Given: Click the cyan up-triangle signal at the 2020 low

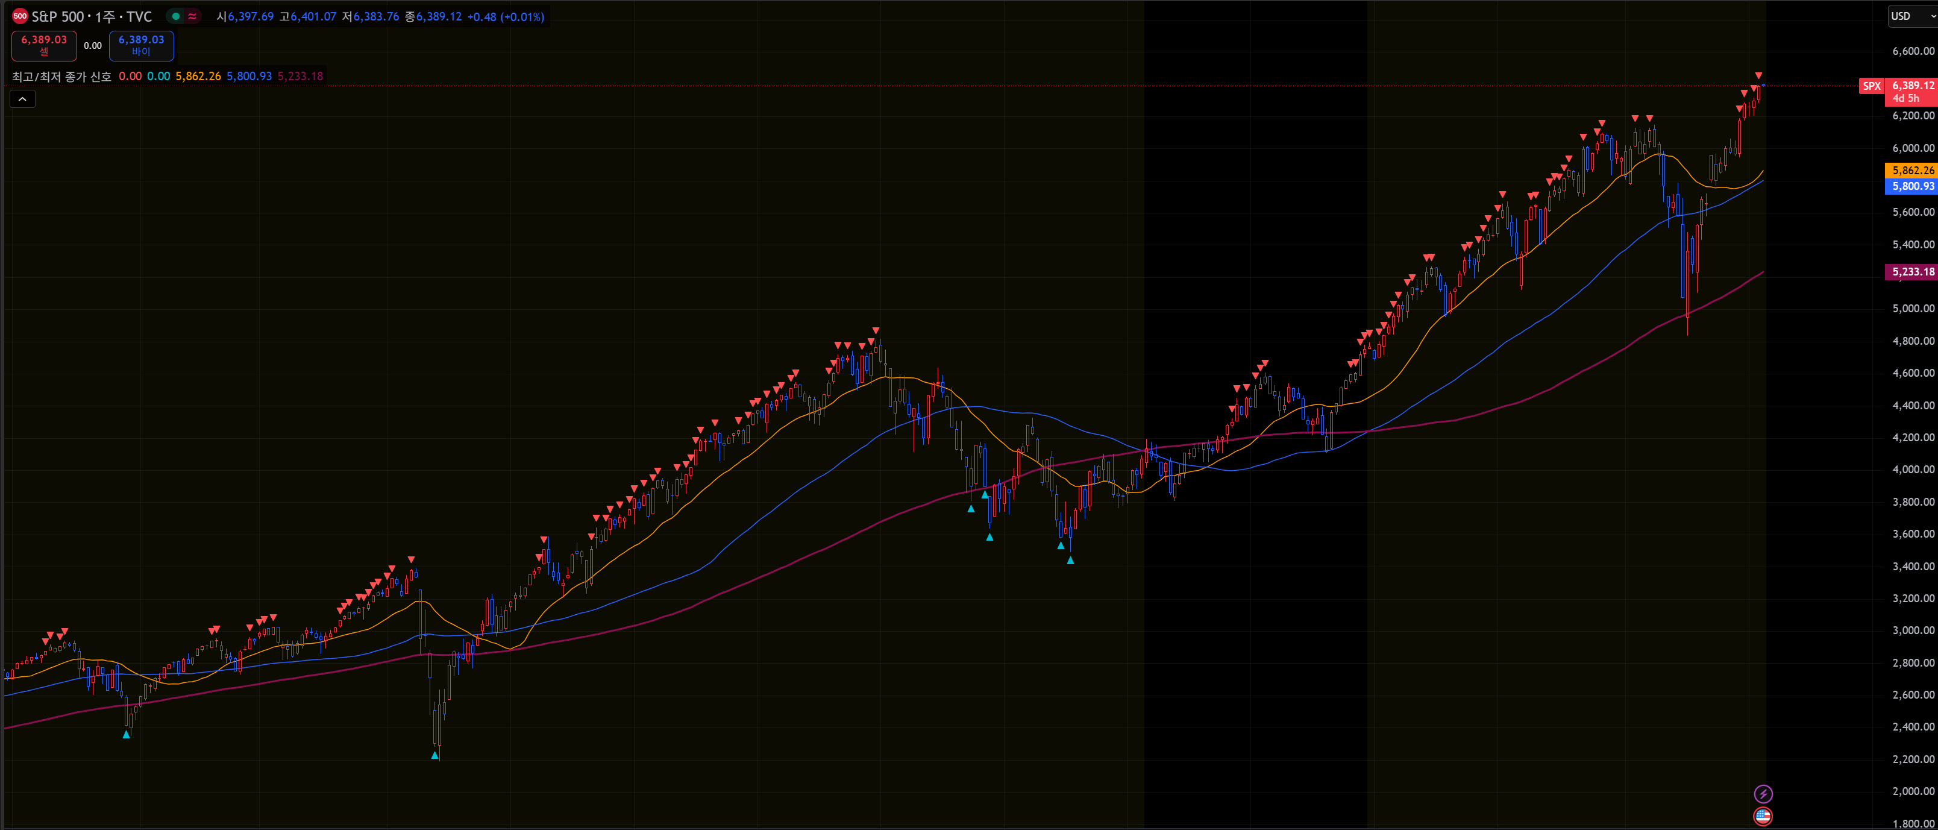Looking at the screenshot, I should pos(435,755).
